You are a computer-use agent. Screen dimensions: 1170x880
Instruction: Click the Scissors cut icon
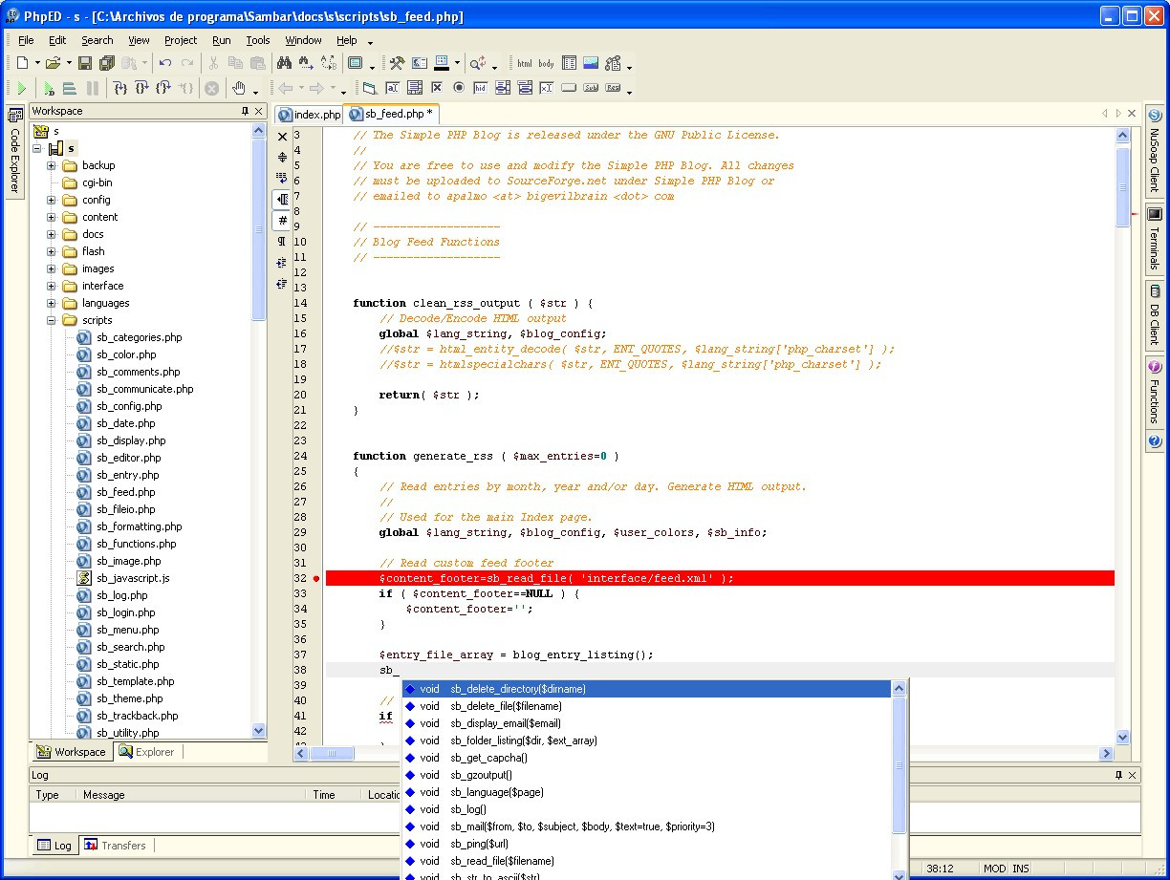coord(213,63)
